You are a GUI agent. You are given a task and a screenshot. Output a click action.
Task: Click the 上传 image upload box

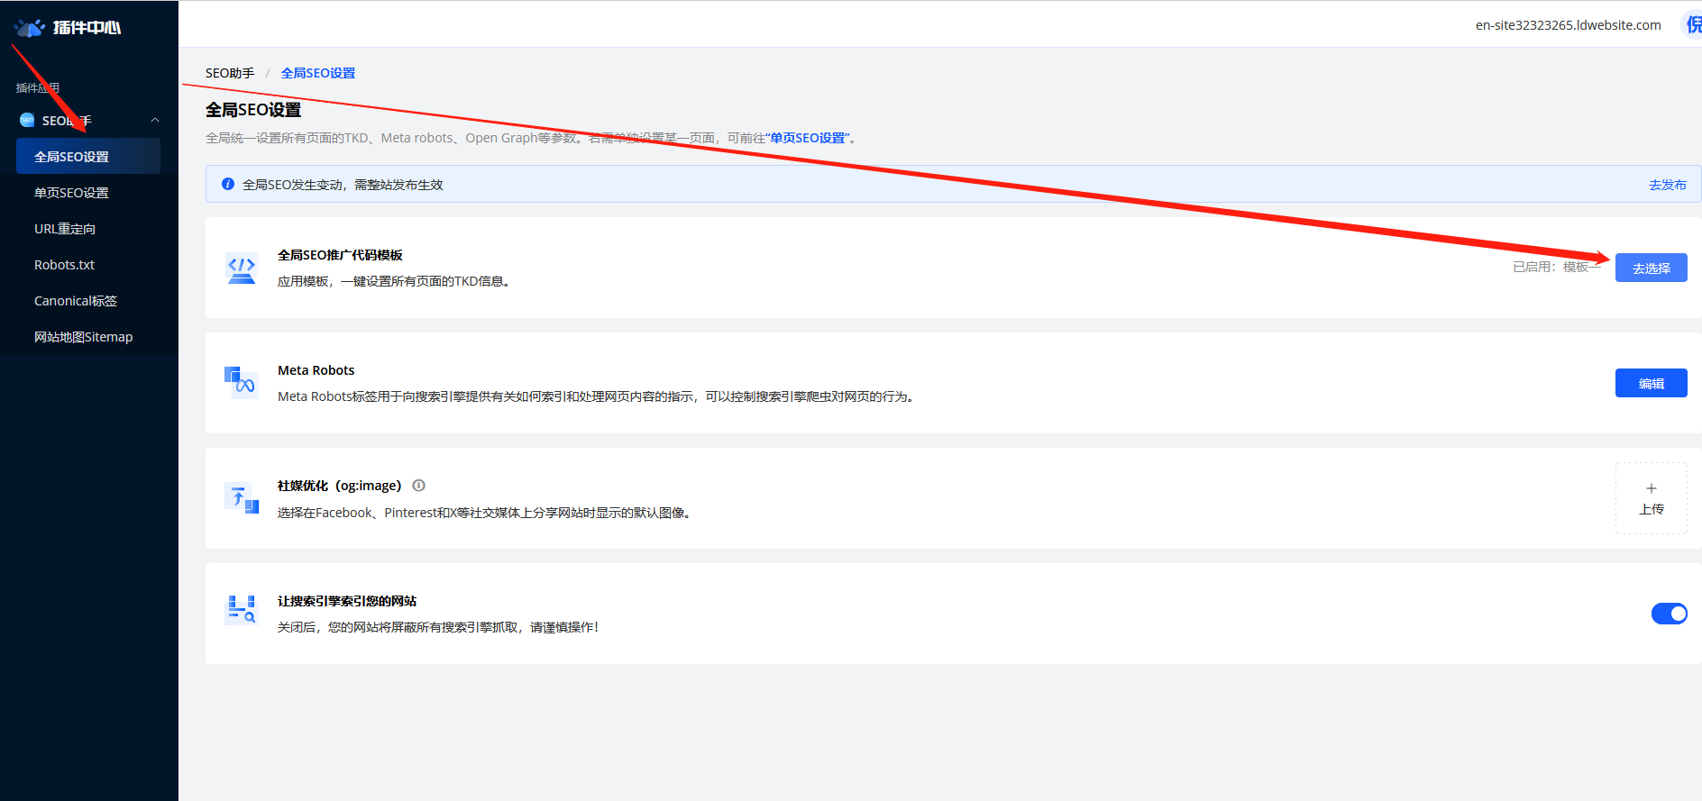1651,498
